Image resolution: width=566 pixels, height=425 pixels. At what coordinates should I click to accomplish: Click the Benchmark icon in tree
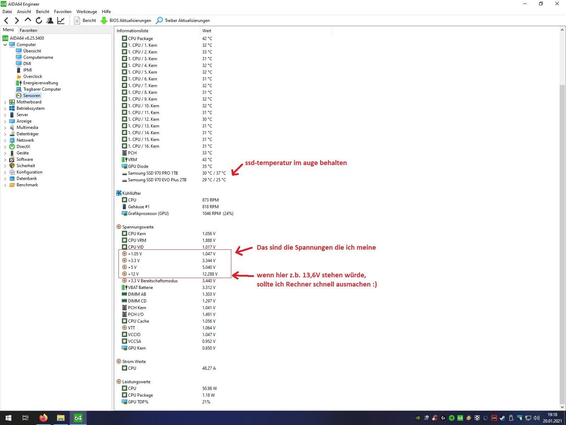(x=12, y=185)
